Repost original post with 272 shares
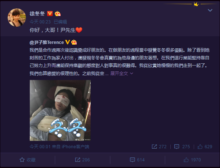The width and height of the screenshot is (220, 168). tap(159, 147)
